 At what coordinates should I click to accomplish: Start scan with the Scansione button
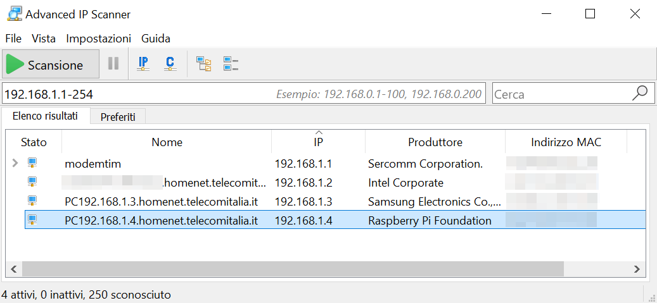click(x=51, y=64)
